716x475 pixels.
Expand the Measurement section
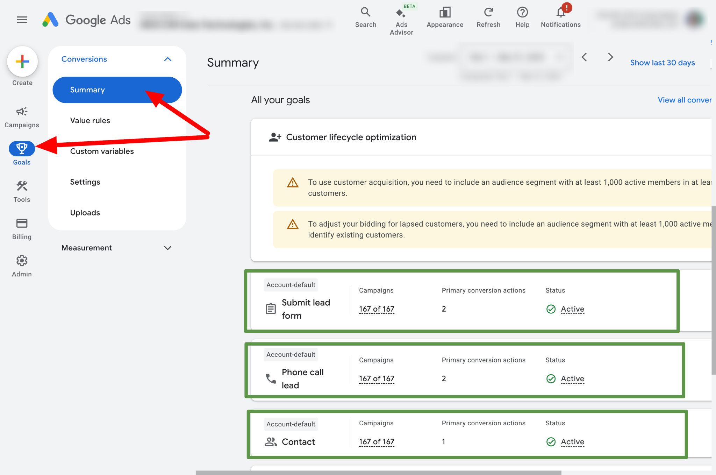click(x=168, y=248)
